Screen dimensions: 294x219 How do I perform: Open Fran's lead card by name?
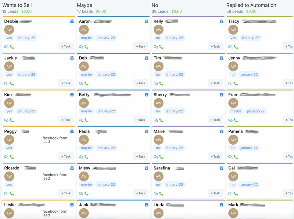pos(233,95)
